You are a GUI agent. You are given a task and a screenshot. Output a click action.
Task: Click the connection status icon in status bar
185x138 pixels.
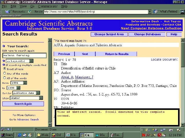(x=8, y=129)
